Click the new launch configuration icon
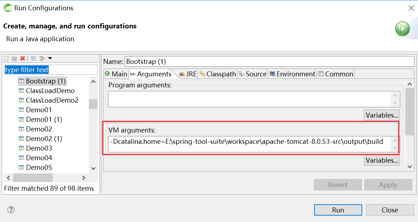The height and width of the screenshot is (222, 418). coord(6,58)
